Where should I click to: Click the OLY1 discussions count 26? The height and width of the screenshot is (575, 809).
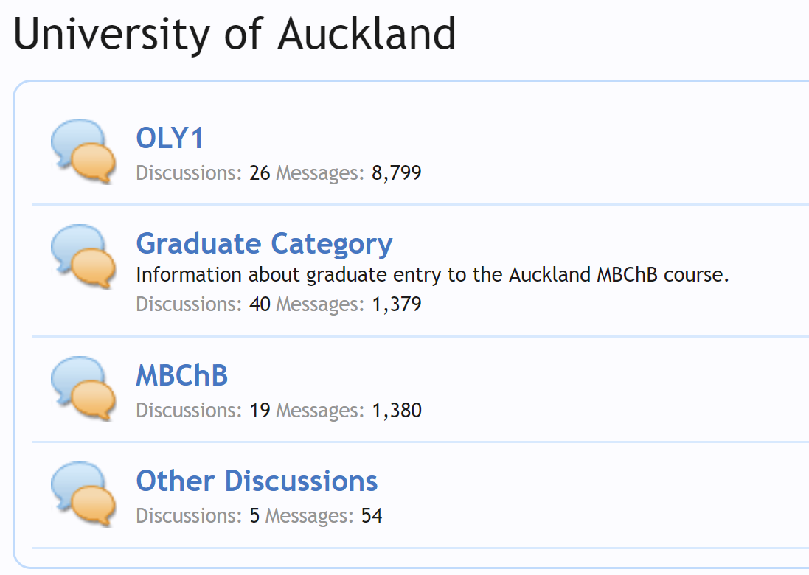260,173
